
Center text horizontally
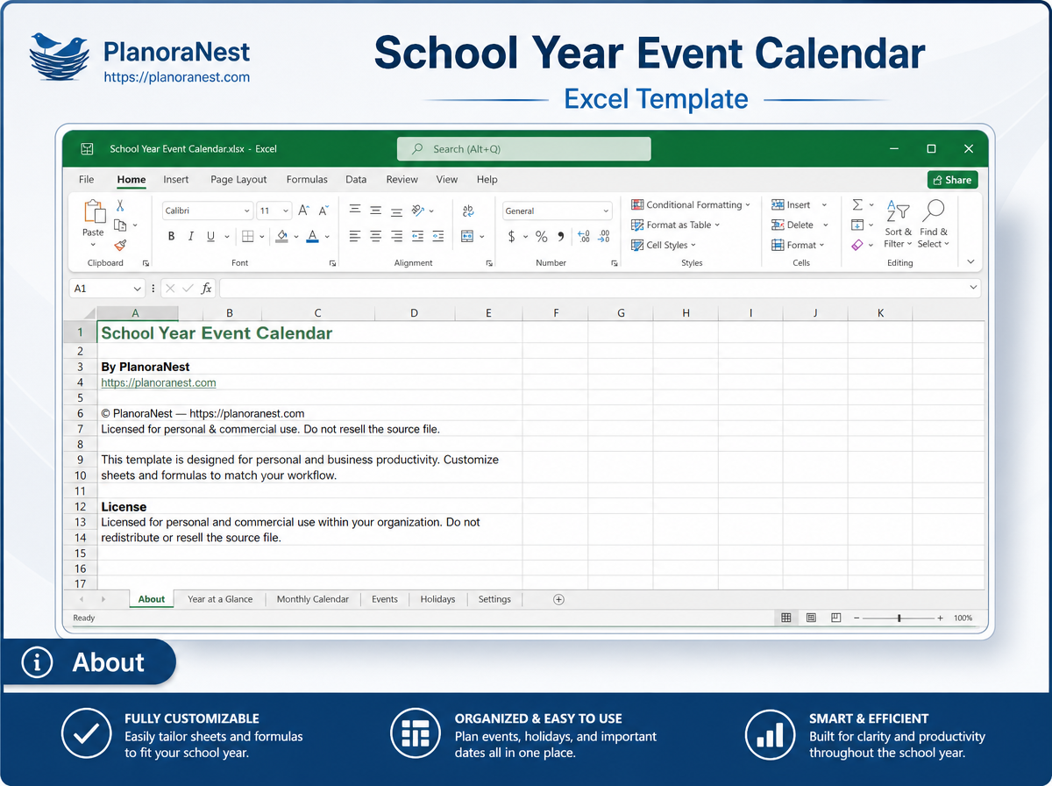[x=375, y=236]
